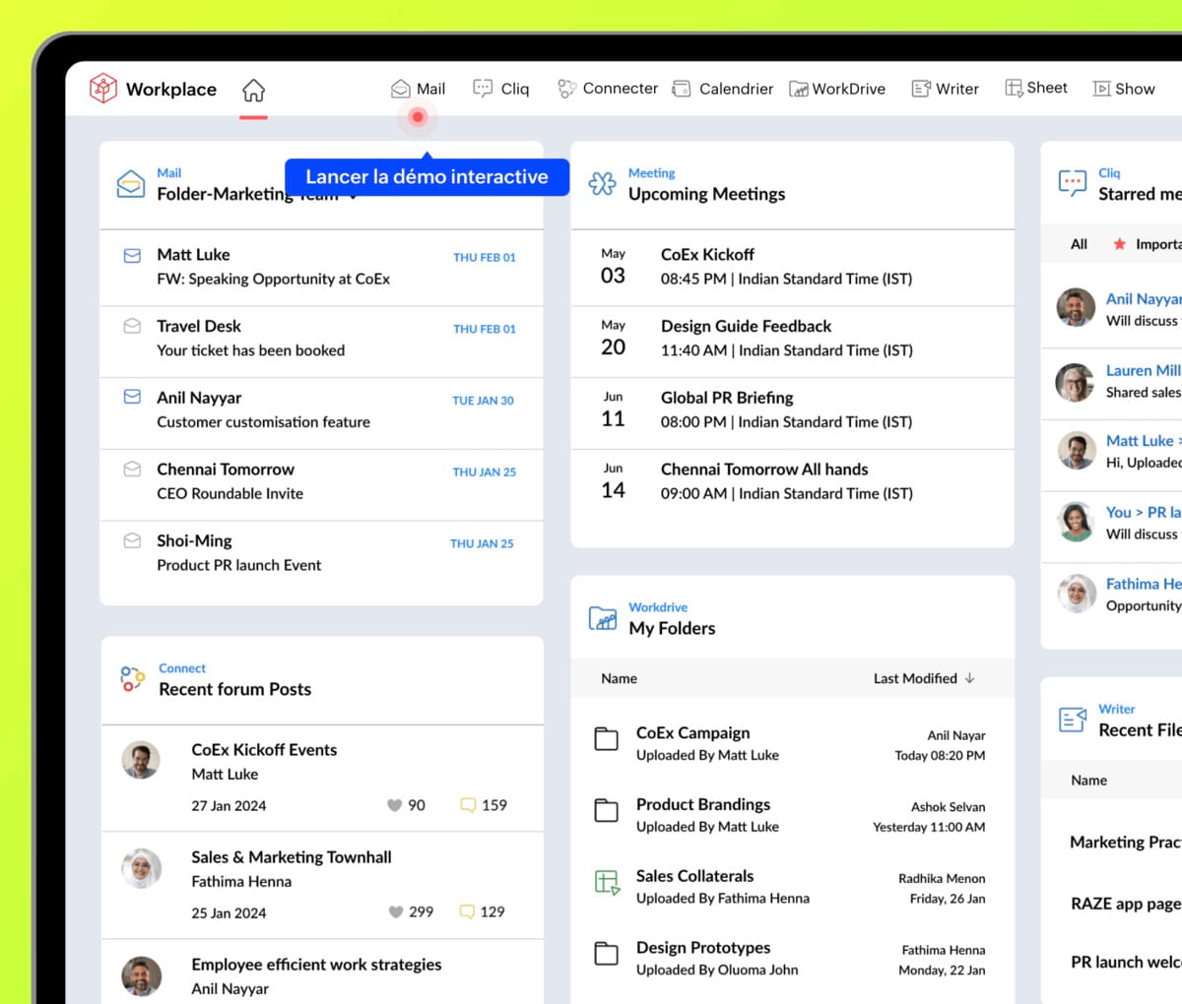Image resolution: width=1182 pixels, height=1004 pixels.
Task: Click the Mail widget envelope icon
Action: tap(131, 184)
